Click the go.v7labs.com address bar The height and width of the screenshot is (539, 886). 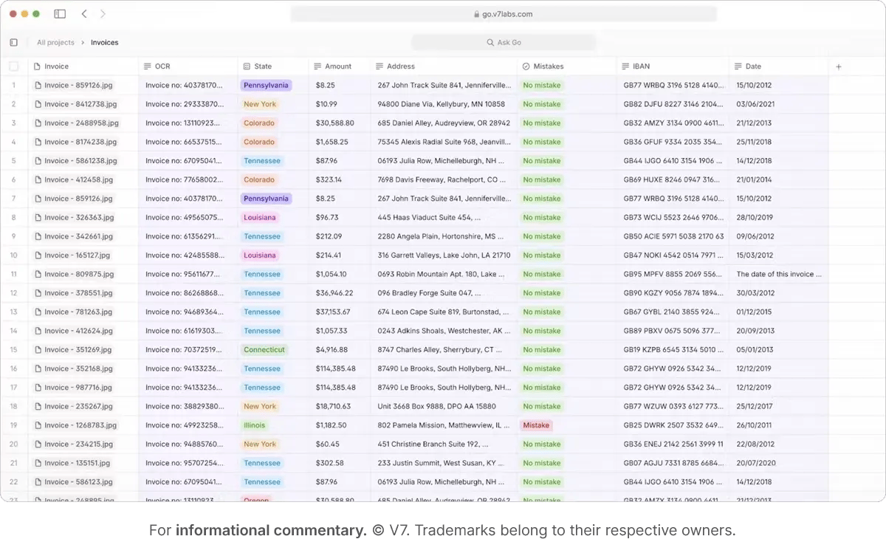click(x=504, y=14)
